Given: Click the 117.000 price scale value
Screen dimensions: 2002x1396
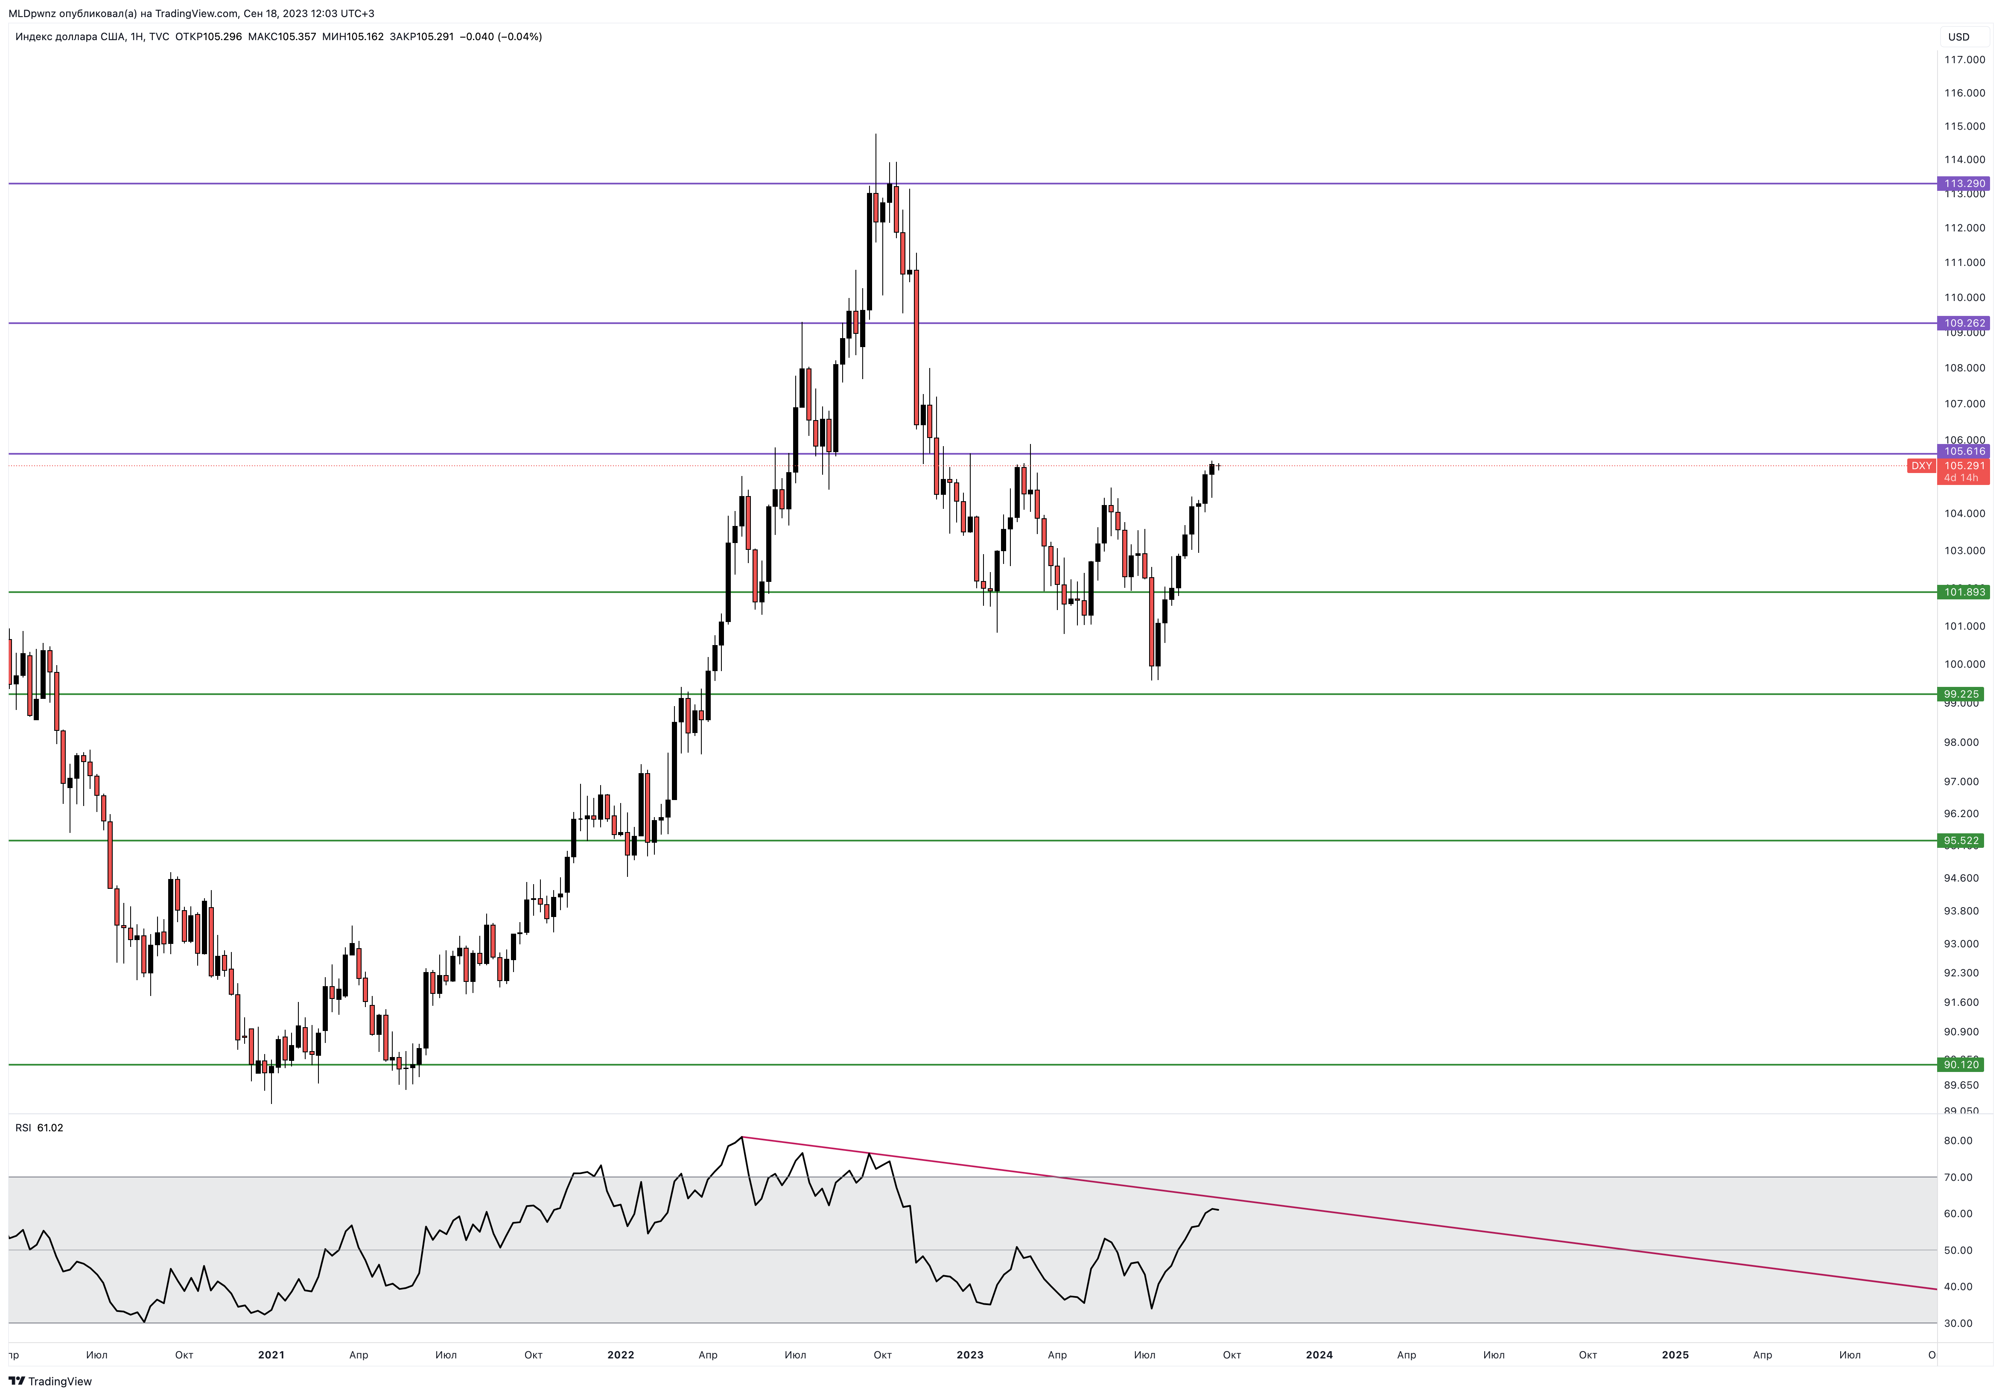Looking at the screenshot, I should (1964, 59).
